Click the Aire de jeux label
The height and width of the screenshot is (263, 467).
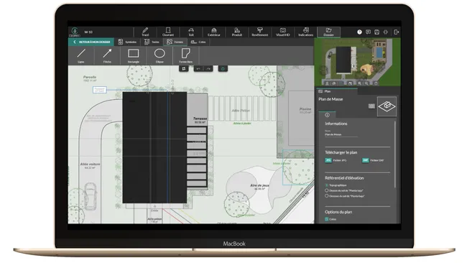259,185
